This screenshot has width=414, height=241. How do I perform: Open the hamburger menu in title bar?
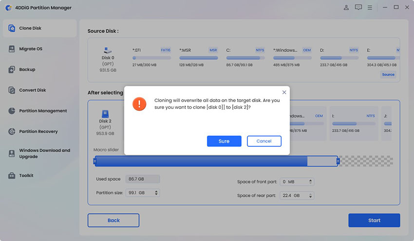tap(371, 7)
